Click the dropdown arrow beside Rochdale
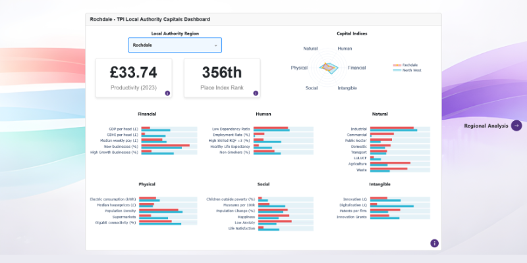The width and height of the screenshot is (527, 263). [x=216, y=45]
